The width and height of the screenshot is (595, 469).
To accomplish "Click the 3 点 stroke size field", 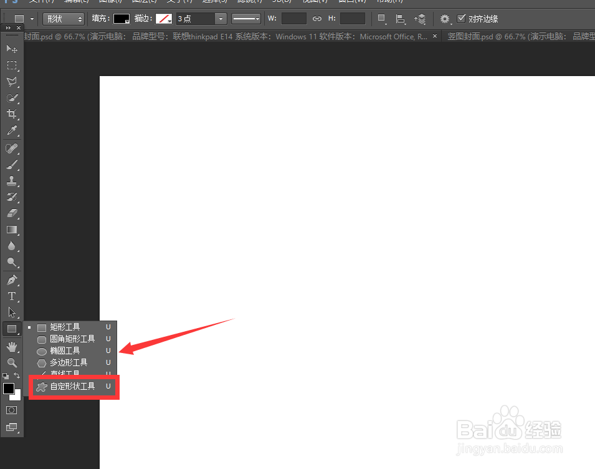I will pos(196,19).
